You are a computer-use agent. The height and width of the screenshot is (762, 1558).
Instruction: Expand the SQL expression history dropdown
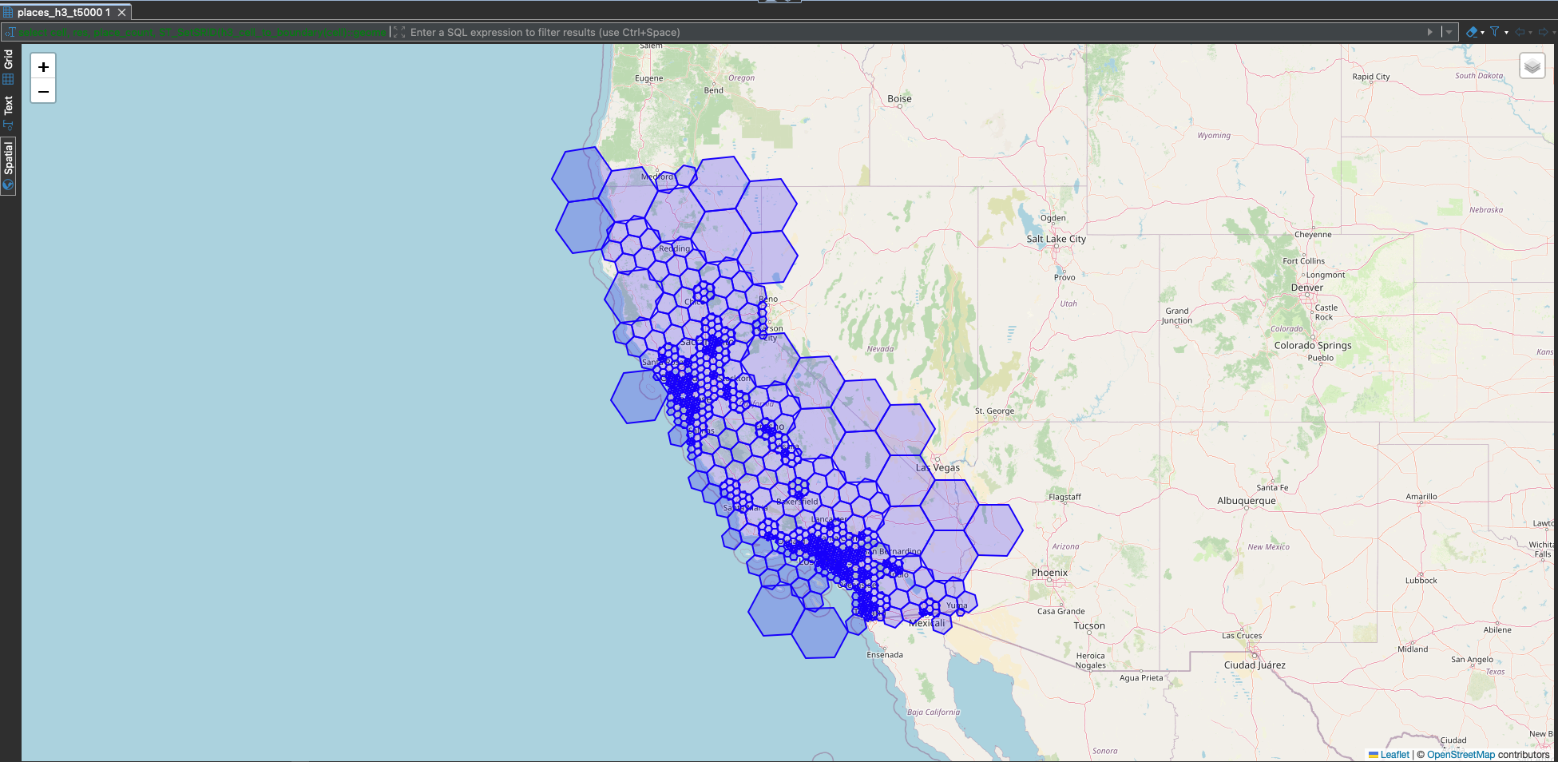[1449, 32]
